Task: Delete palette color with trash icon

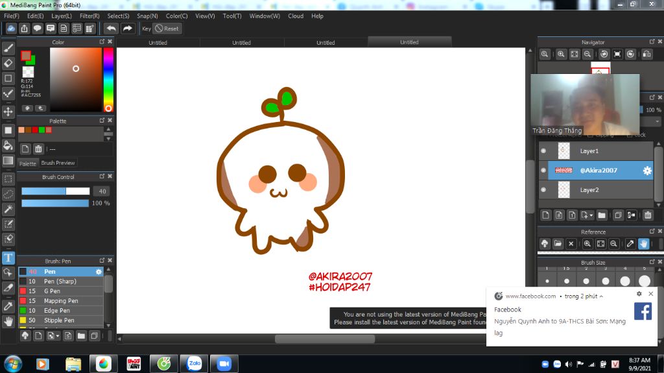Action: [38, 149]
